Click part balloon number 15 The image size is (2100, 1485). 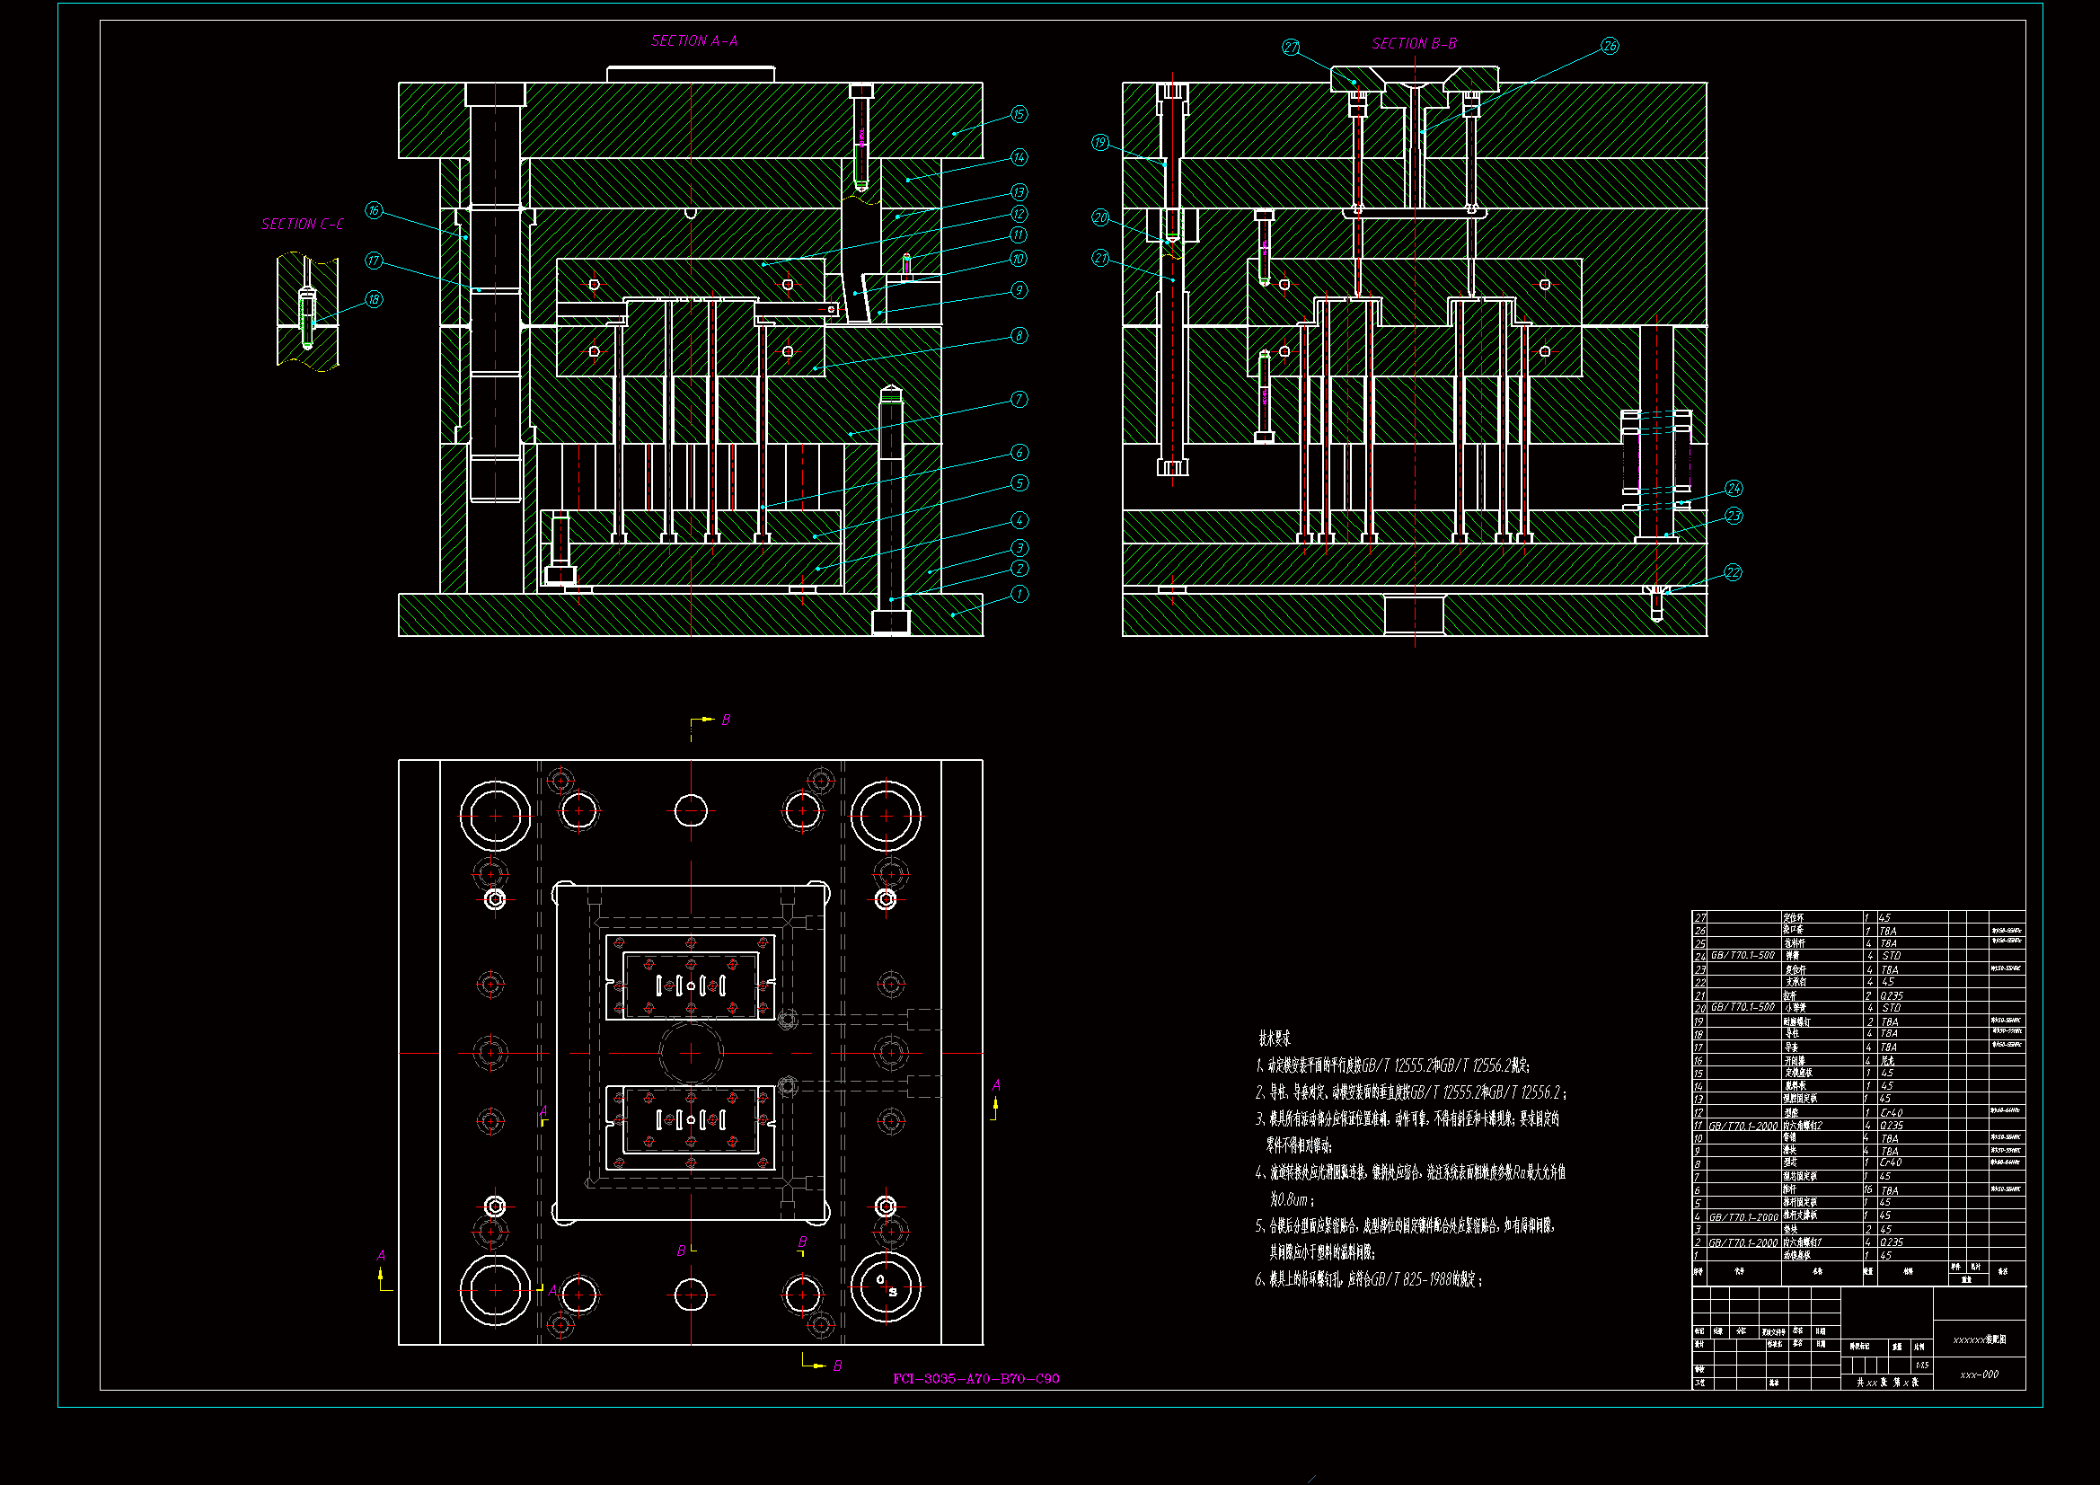point(1019,114)
